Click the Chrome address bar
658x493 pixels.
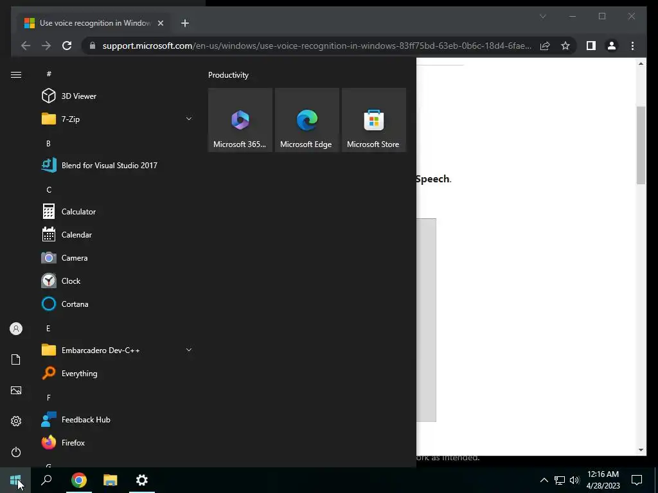point(317,46)
